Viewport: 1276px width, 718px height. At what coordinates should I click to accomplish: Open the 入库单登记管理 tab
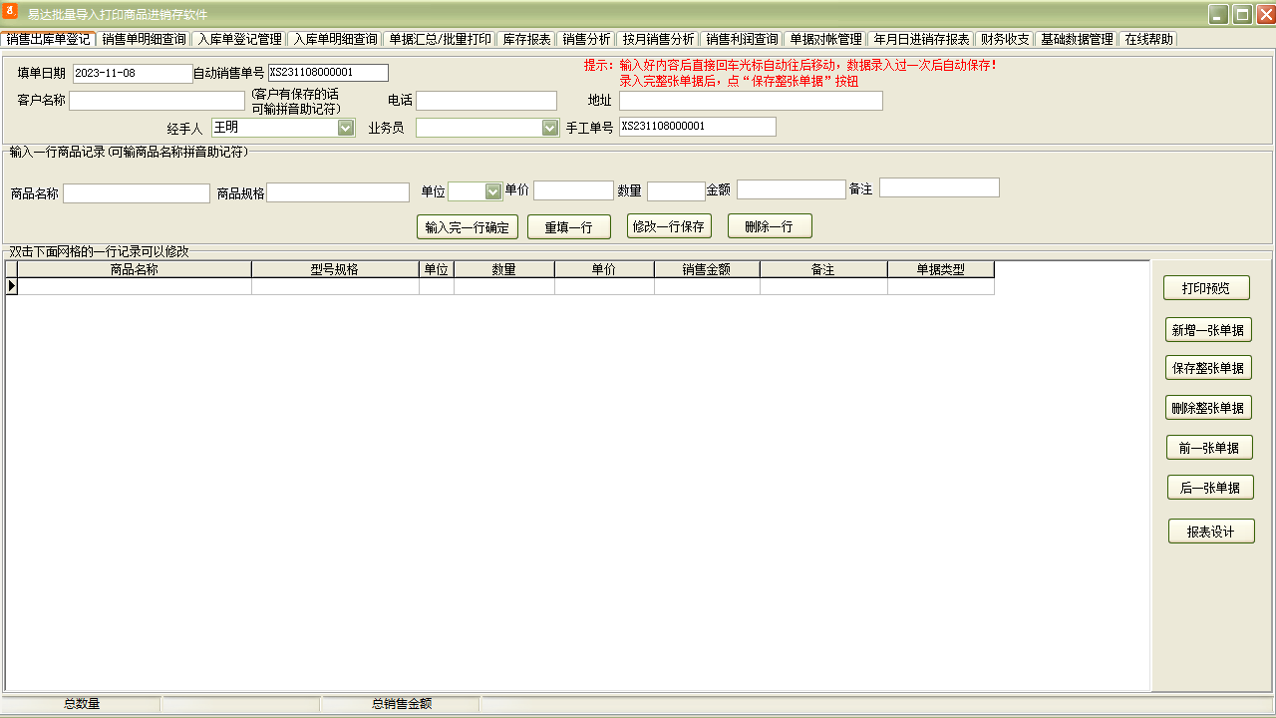pyautogui.click(x=239, y=40)
